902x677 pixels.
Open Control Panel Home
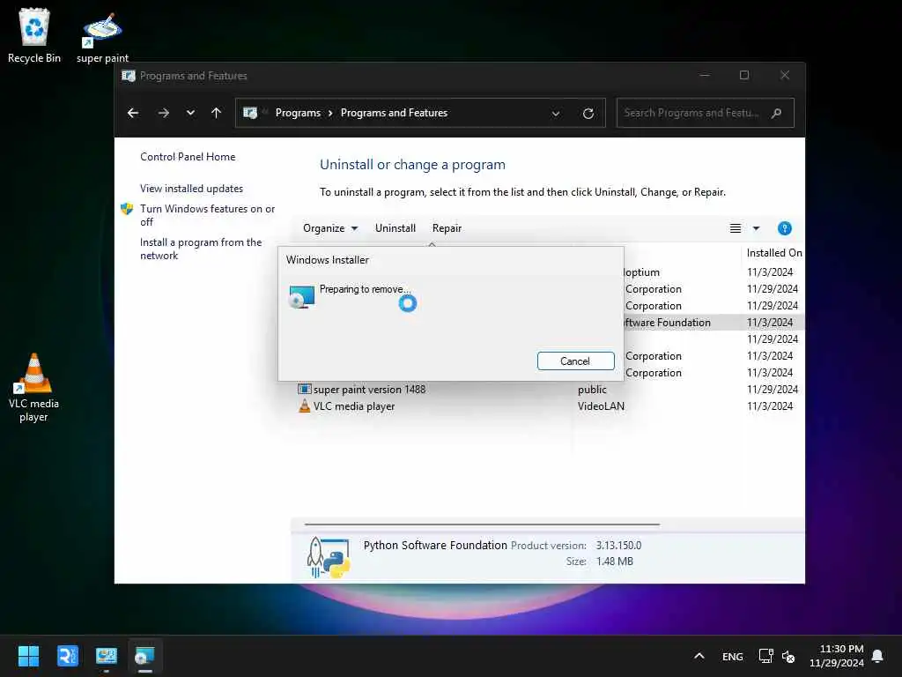pos(188,157)
